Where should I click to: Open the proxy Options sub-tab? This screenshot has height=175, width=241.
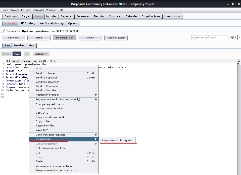[73, 23]
